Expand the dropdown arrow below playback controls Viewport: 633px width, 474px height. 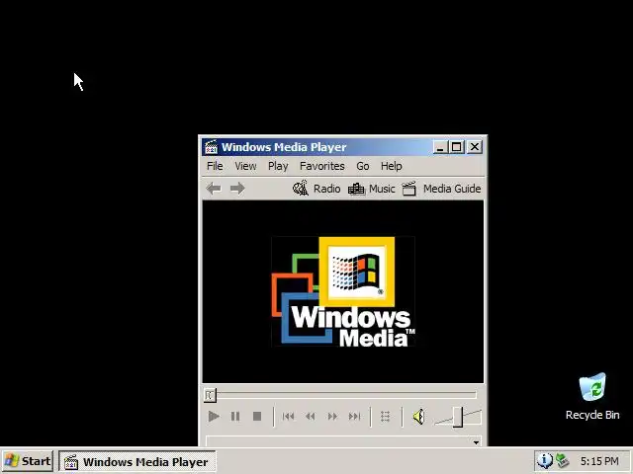(x=477, y=442)
